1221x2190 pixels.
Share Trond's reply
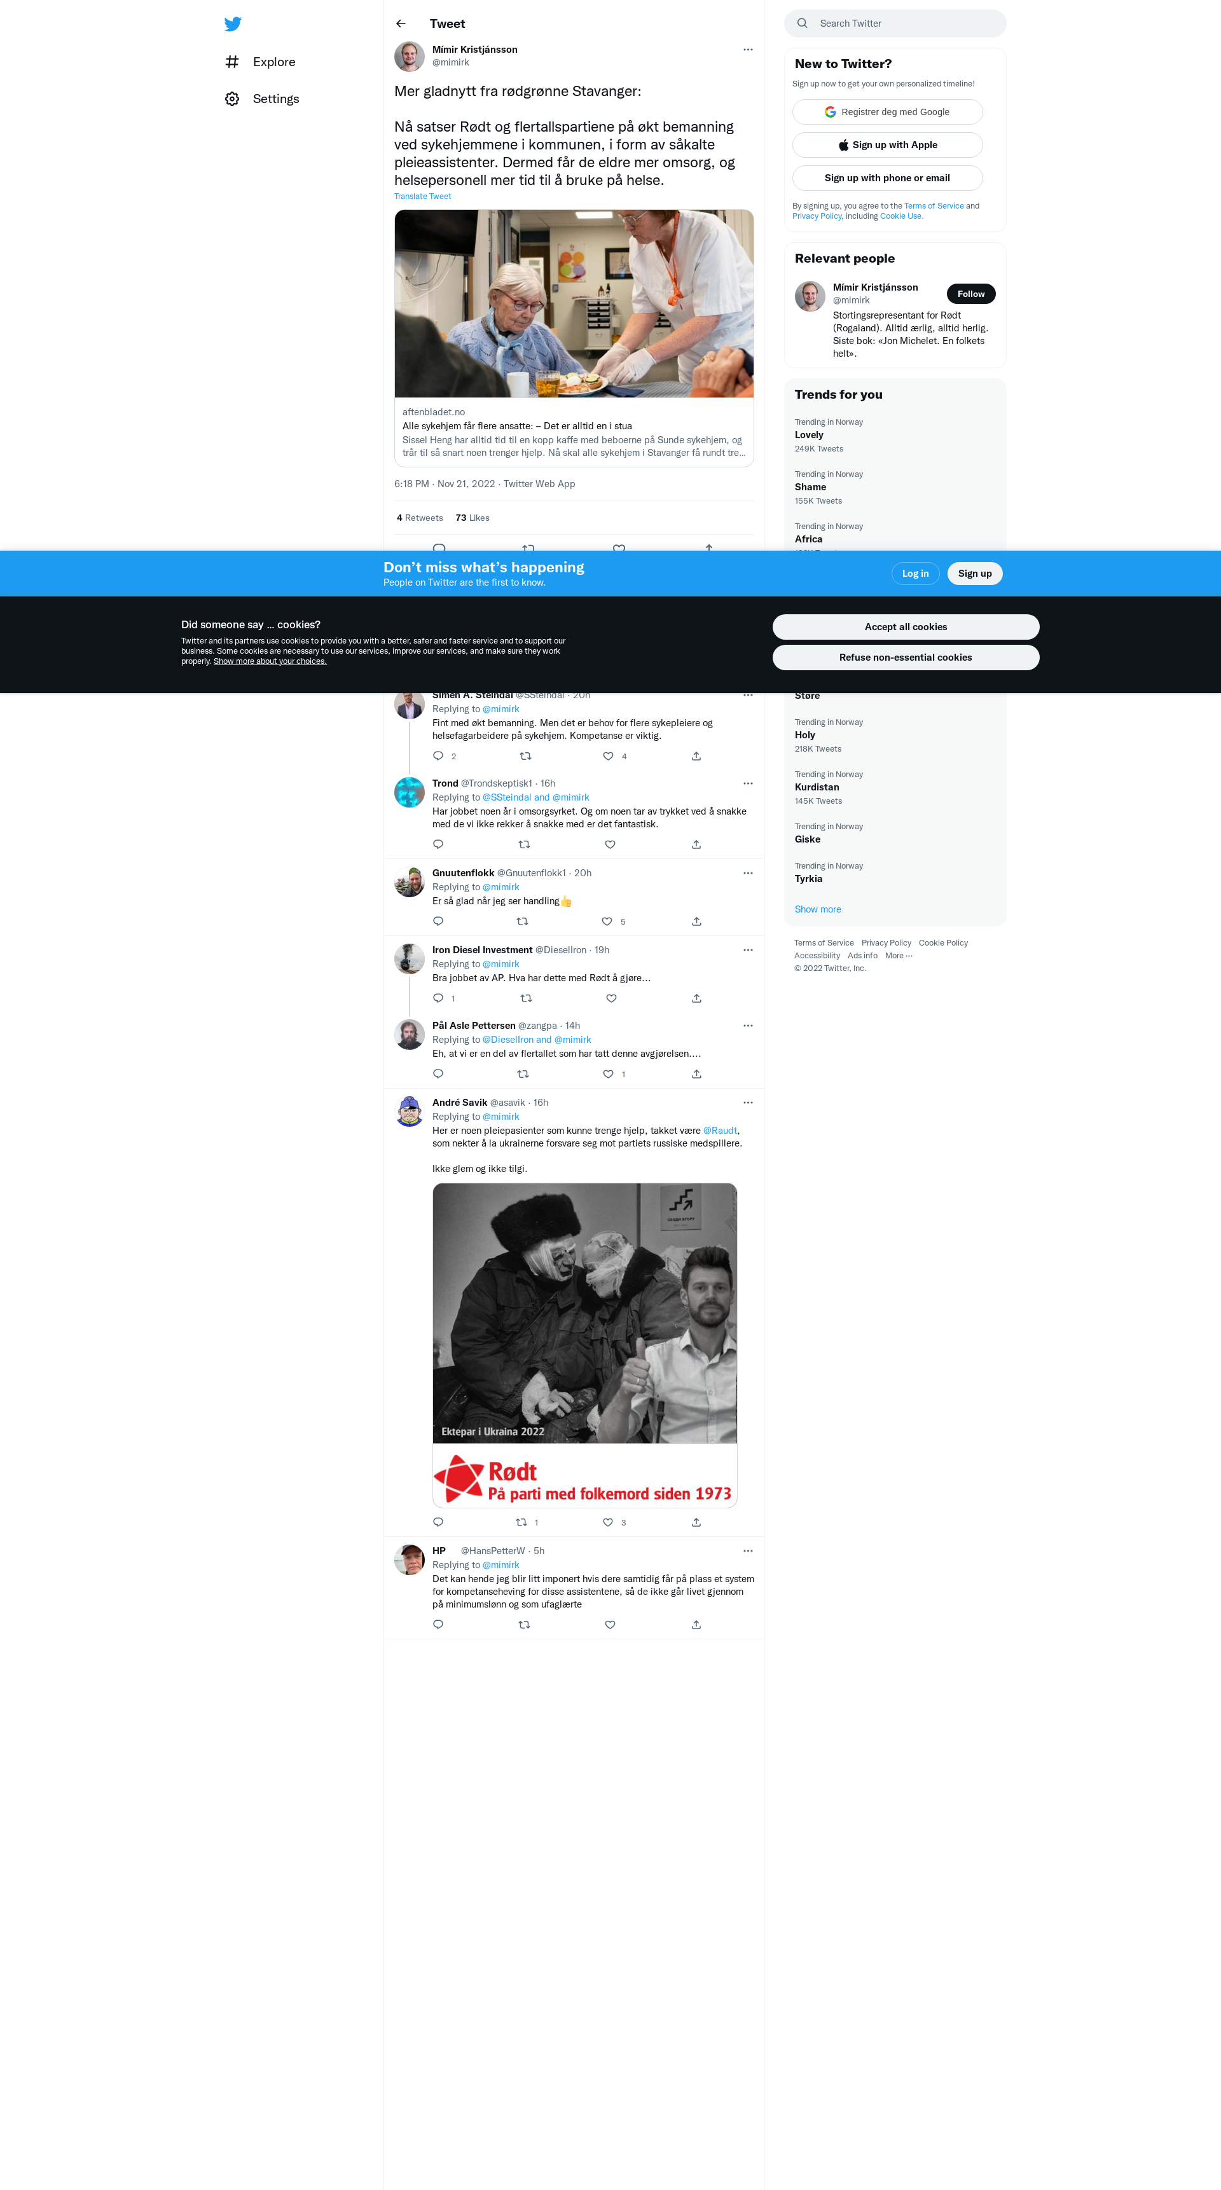696,844
